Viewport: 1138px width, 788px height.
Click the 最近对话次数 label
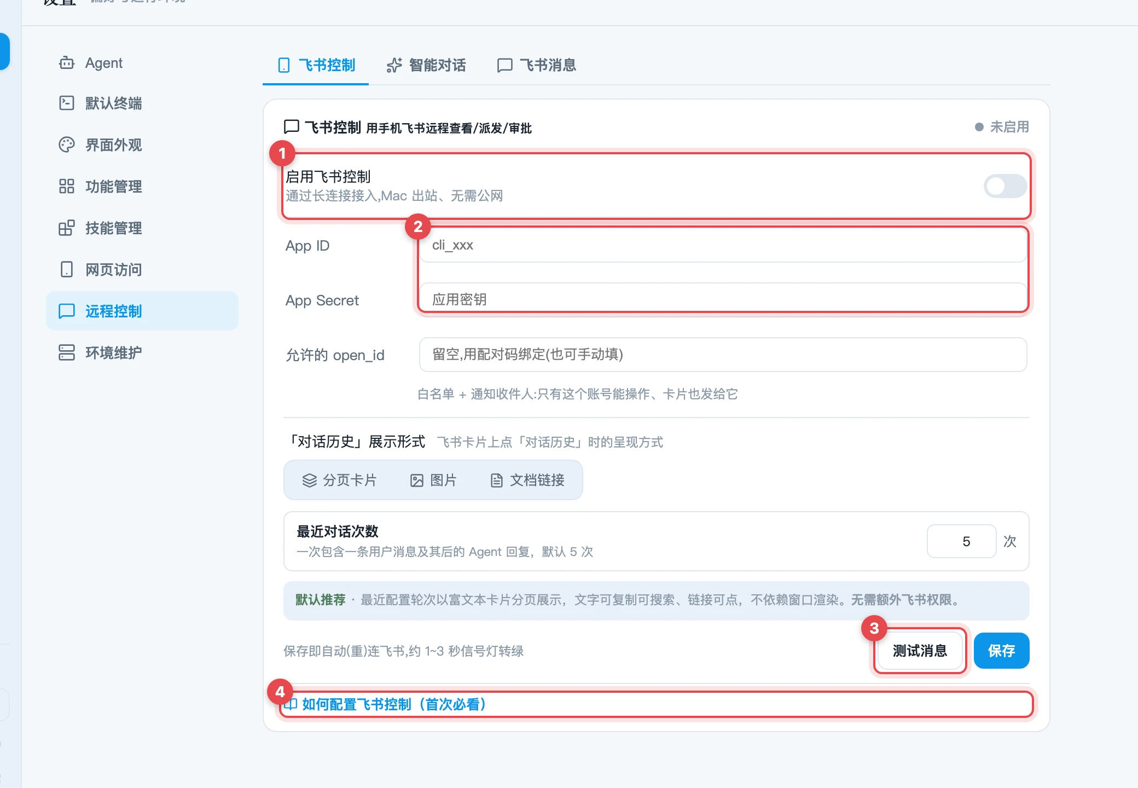click(338, 531)
